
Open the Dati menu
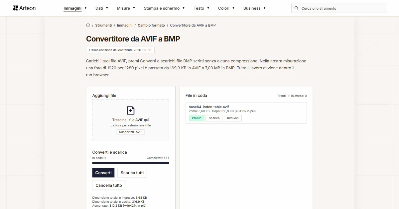99,8
